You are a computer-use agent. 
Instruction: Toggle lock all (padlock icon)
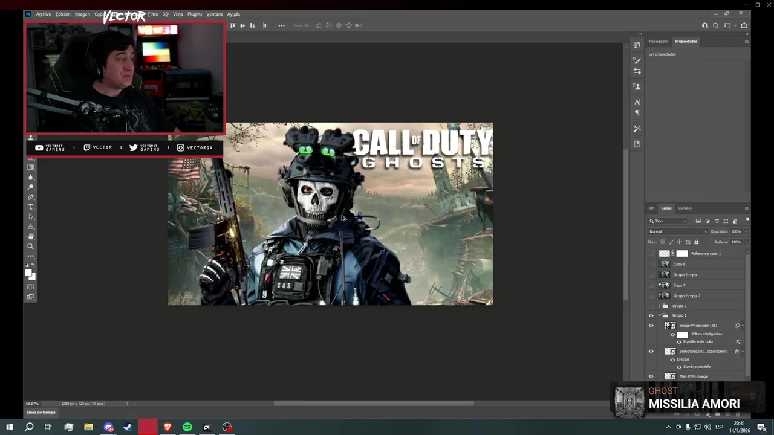pyautogui.click(x=696, y=242)
